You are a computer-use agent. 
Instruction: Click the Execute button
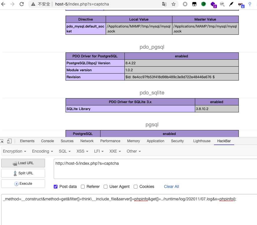[23, 184]
